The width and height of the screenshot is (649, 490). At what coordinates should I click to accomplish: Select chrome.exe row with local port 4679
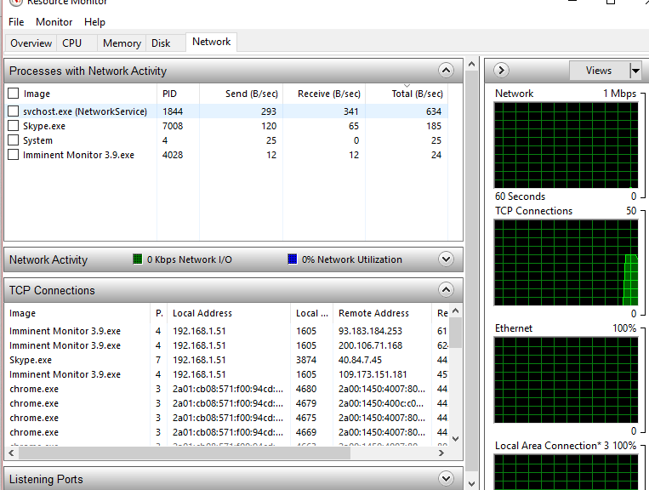point(227,403)
